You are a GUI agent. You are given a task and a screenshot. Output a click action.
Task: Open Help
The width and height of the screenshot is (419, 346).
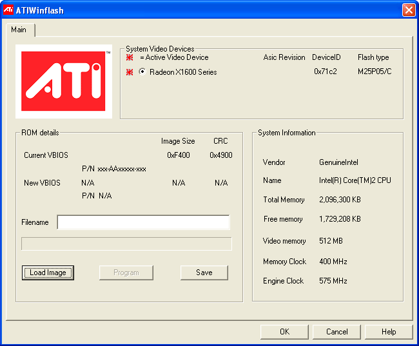click(389, 332)
